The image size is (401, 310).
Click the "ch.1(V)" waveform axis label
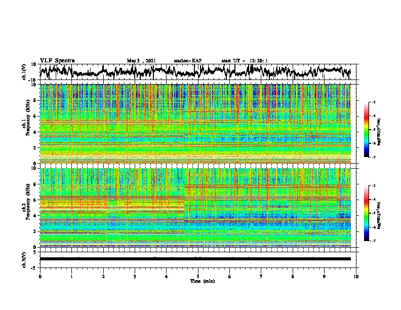(x=24, y=72)
